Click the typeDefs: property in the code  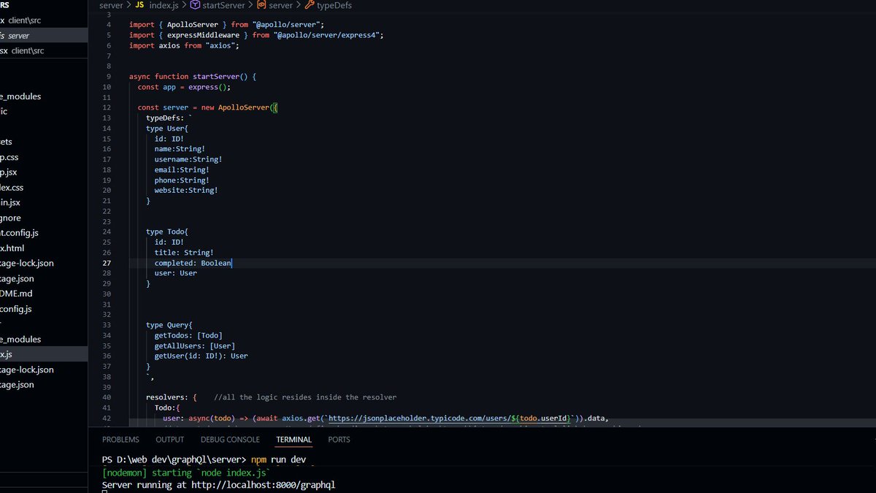[166, 118]
